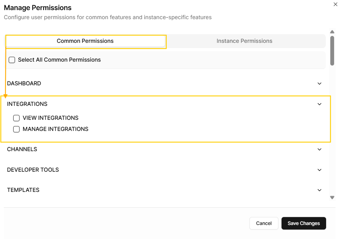
Task: Tick the MANAGE INTEGRATIONS checkbox
Action: click(16, 129)
